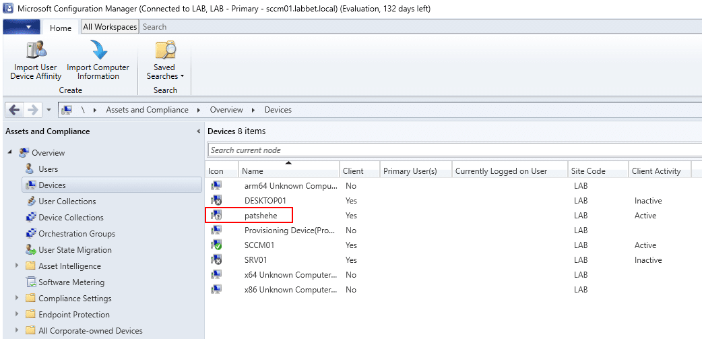The image size is (702, 339).
Task: Open the User Collections node icon
Action: tap(31, 202)
